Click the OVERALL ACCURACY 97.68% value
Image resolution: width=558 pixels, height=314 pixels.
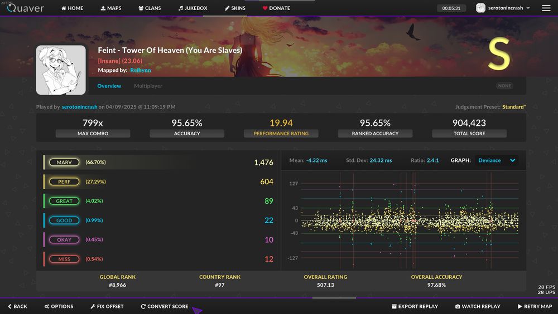[437, 285]
